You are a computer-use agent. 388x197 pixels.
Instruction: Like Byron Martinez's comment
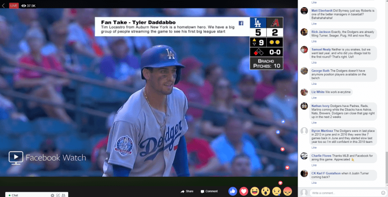314,148
